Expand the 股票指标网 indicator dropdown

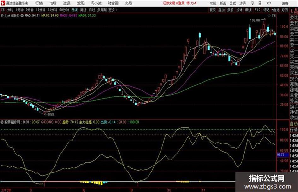click(x=2, y=122)
